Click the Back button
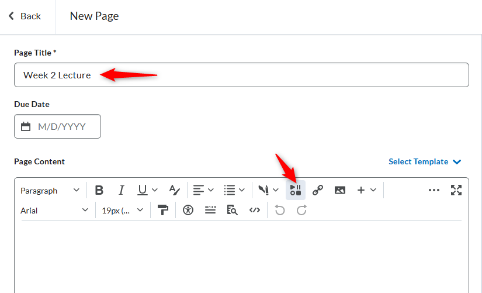 click(x=25, y=16)
